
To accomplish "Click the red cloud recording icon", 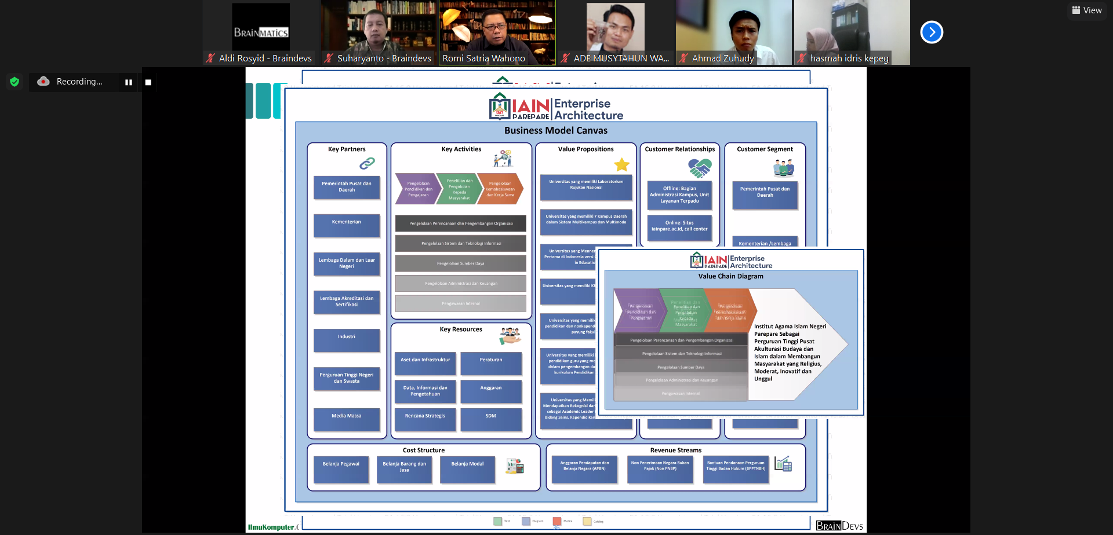I will tap(43, 82).
